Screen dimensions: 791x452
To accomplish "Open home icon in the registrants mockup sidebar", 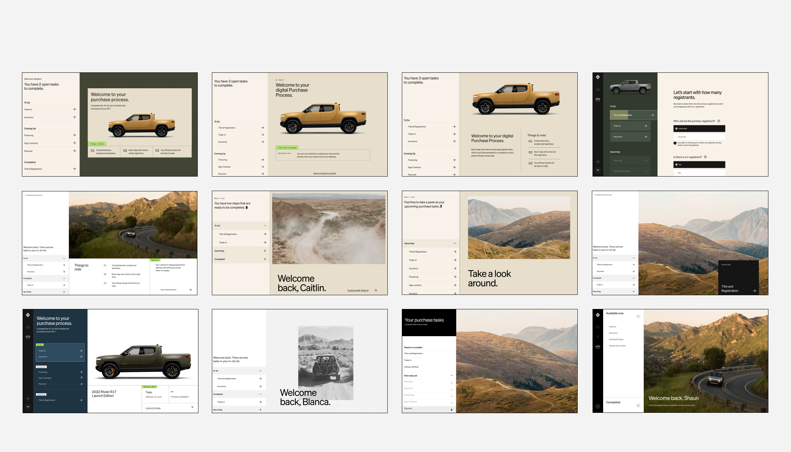I will 598,89.
